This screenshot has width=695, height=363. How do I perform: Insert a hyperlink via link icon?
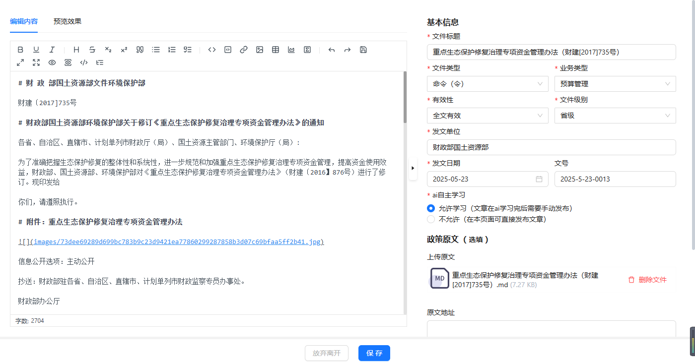coord(244,50)
